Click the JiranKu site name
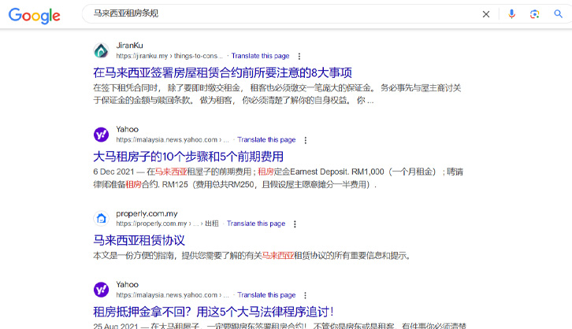 click(x=129, y=45)
